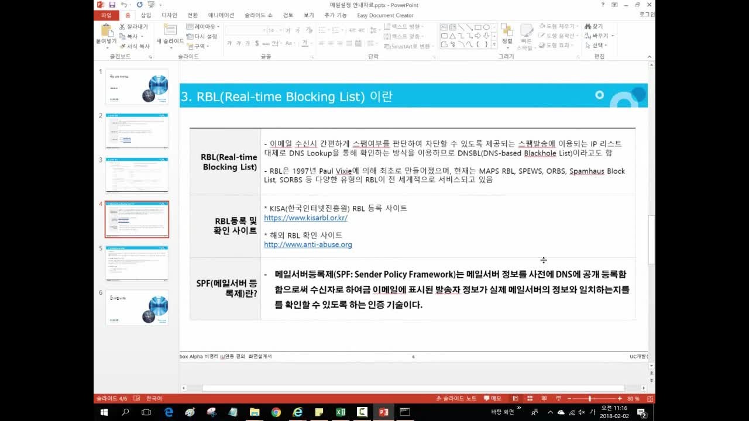Click the spell check icon in the status bar
This screenshot has width=749, height=421.
point(136,398)
